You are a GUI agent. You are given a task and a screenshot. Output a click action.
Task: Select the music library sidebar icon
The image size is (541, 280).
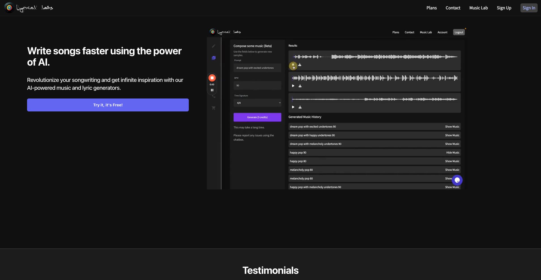coord(214,58)
